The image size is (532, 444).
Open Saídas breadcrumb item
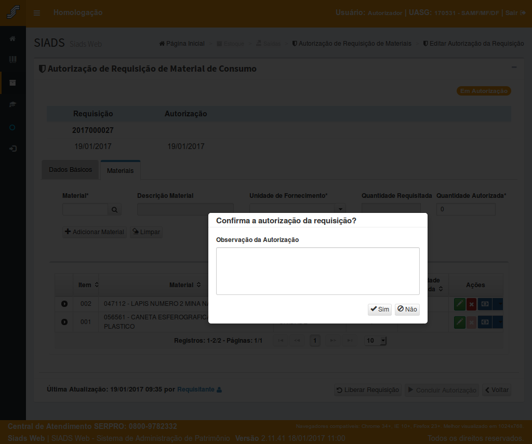269,44
